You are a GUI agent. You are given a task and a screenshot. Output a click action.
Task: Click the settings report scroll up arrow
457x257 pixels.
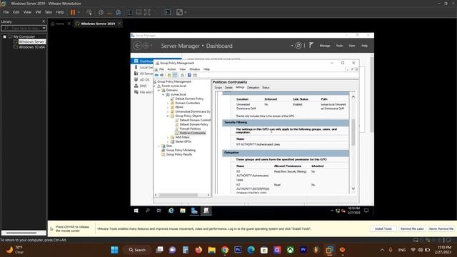pos(353,97)
